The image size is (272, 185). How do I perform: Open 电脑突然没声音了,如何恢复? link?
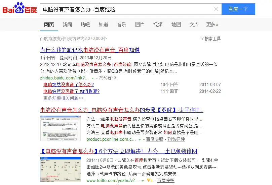72,91
